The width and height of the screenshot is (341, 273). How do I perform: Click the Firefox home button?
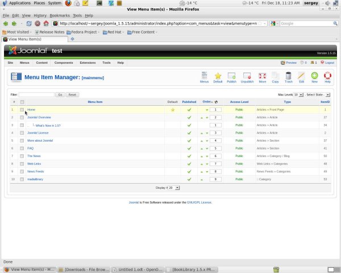coord(46,23)
